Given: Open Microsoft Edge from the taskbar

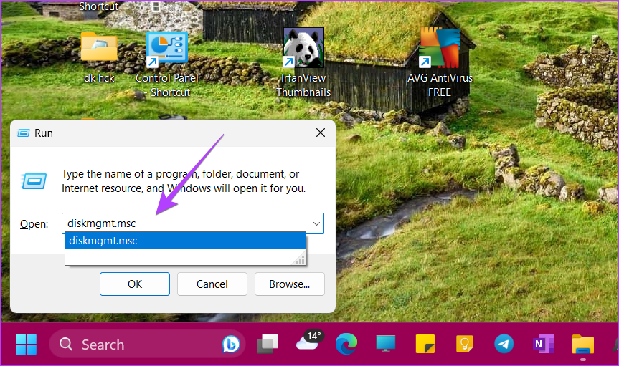Looking at the screenshot, I should (346, 345).
